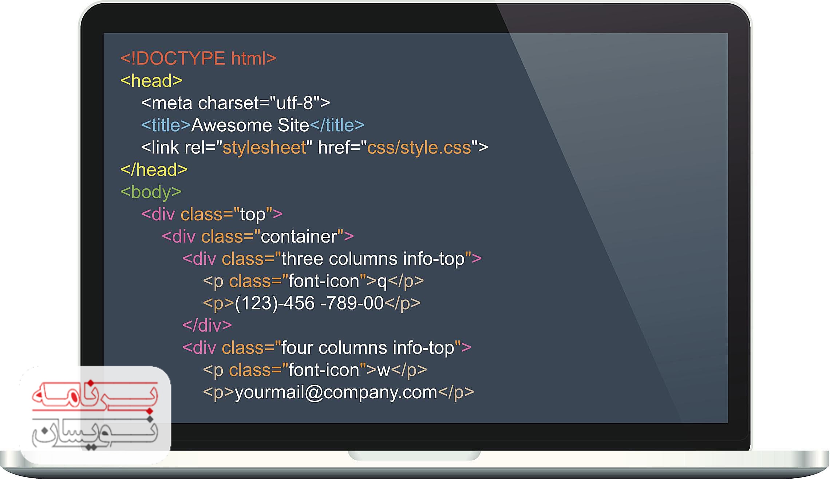
Task: Select the stylesheet rel attribute value
Action: (x=265, y=147)
